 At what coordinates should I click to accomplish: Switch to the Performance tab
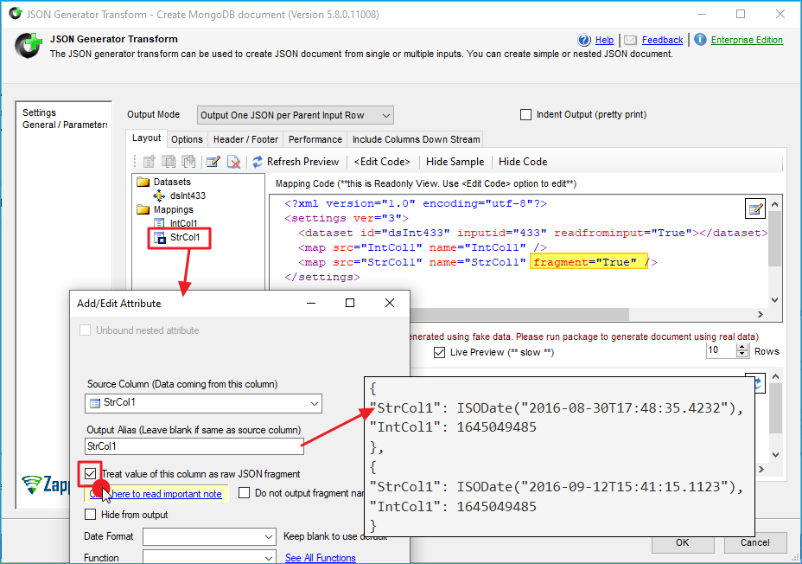tap(315, 139)
